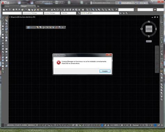
Task: Open the dimension style dropdown
Action: click(x=145, y=10)
